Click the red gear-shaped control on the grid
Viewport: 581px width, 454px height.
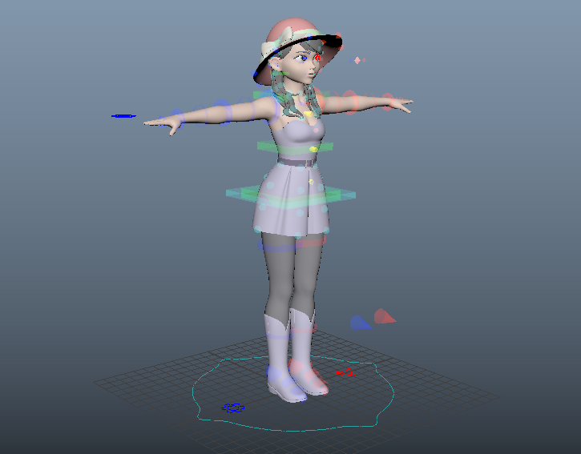(x=345, y=372)
